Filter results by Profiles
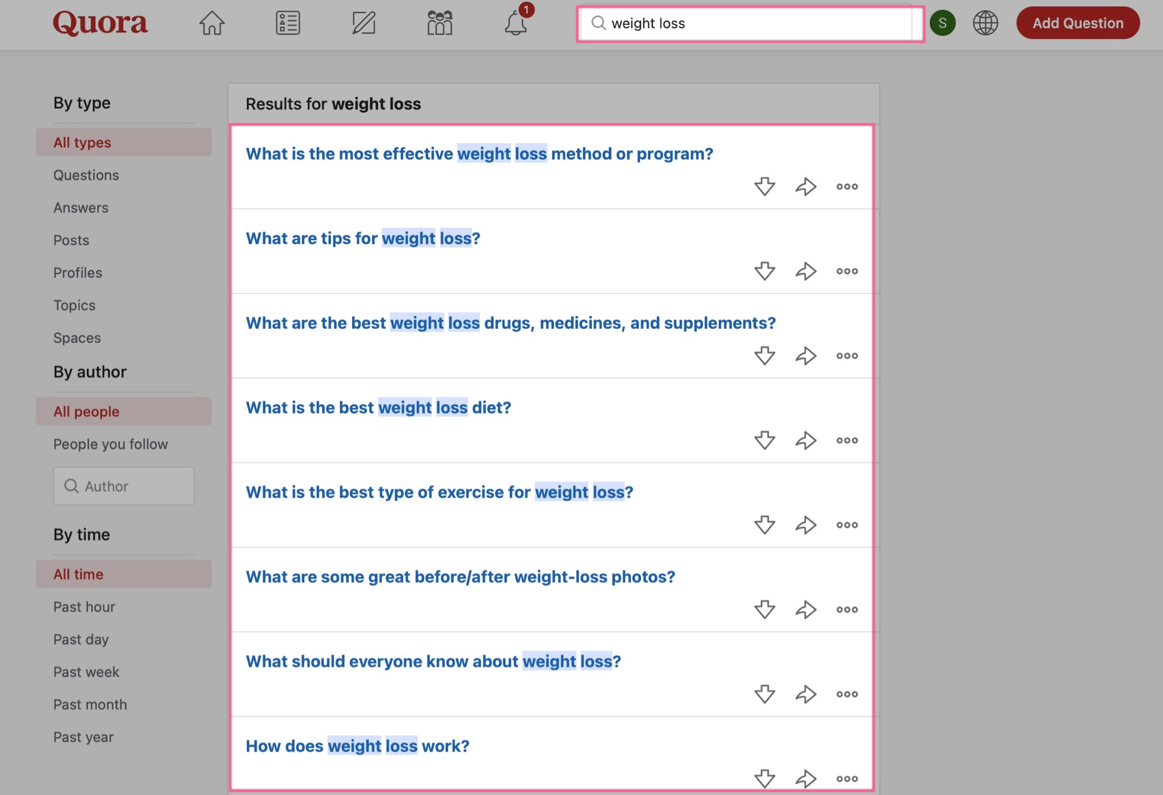 coord(78,273)
